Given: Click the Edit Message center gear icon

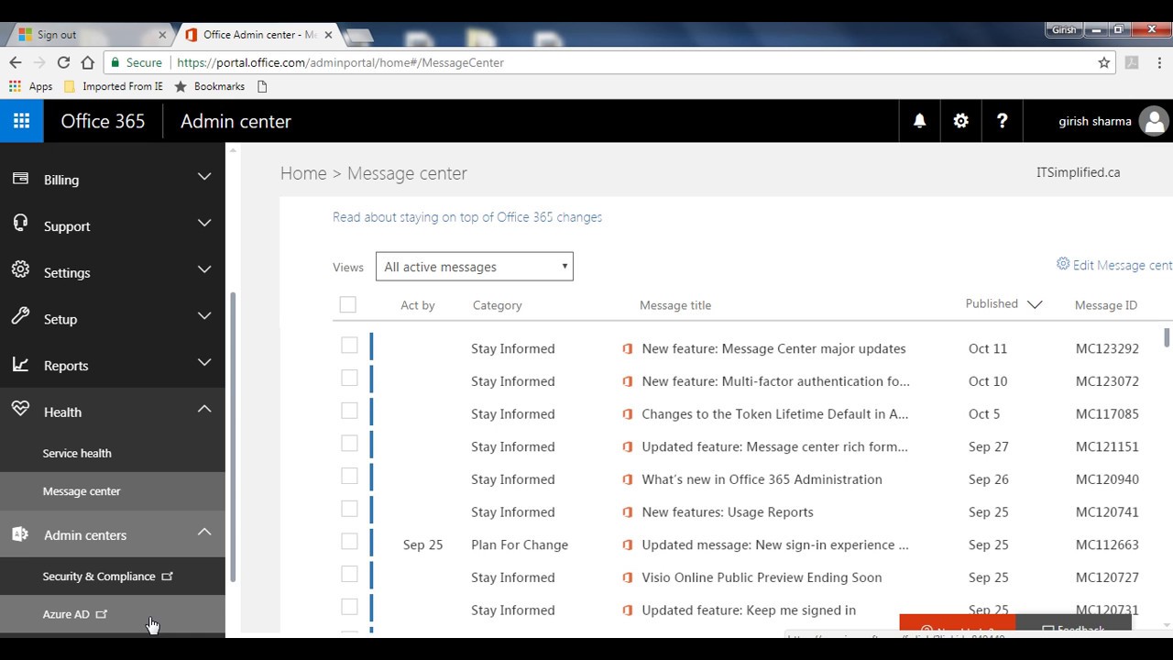Looking at the screenshot, I should point(1063,264).
